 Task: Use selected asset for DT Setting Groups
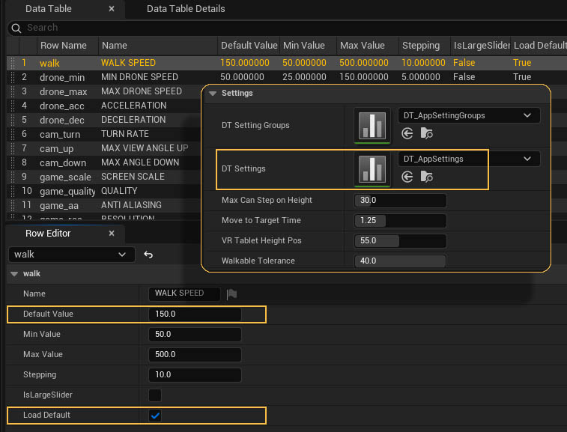407,133
